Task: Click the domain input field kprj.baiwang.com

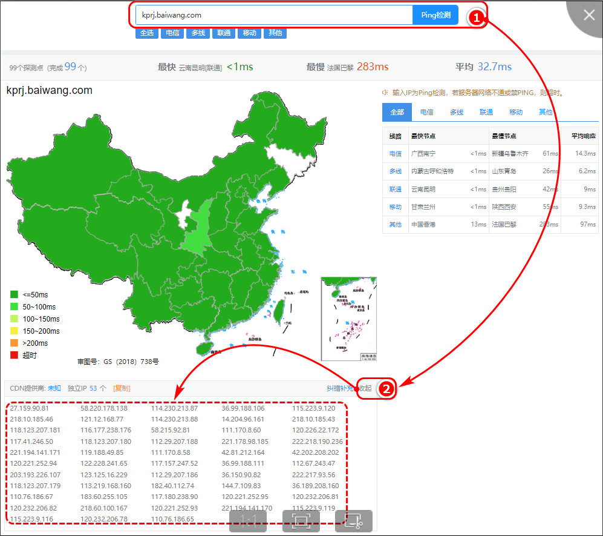Action: tap(272, 15)
